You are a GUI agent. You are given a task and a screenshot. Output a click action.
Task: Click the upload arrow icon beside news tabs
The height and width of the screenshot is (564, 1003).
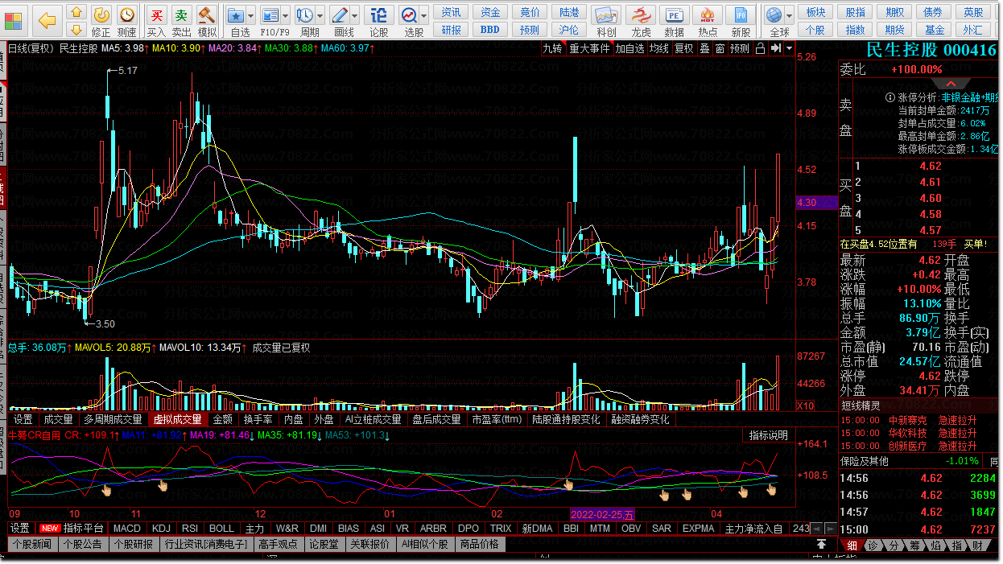coord(821,545)
